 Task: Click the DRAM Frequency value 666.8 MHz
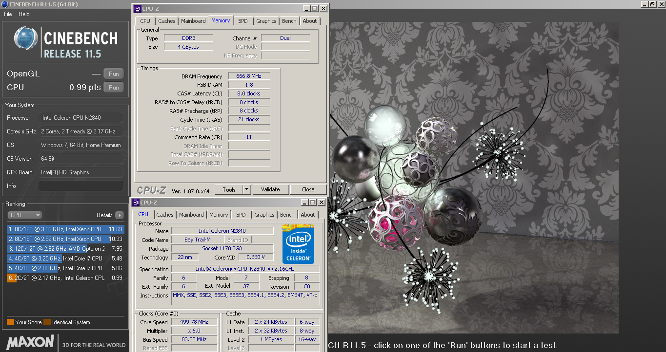(x=249, y=76)
